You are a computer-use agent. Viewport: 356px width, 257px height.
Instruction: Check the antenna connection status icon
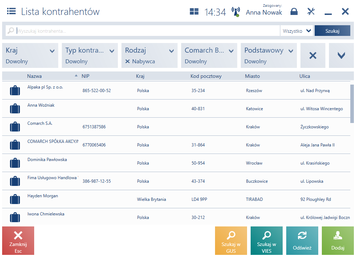coord(236,12)
